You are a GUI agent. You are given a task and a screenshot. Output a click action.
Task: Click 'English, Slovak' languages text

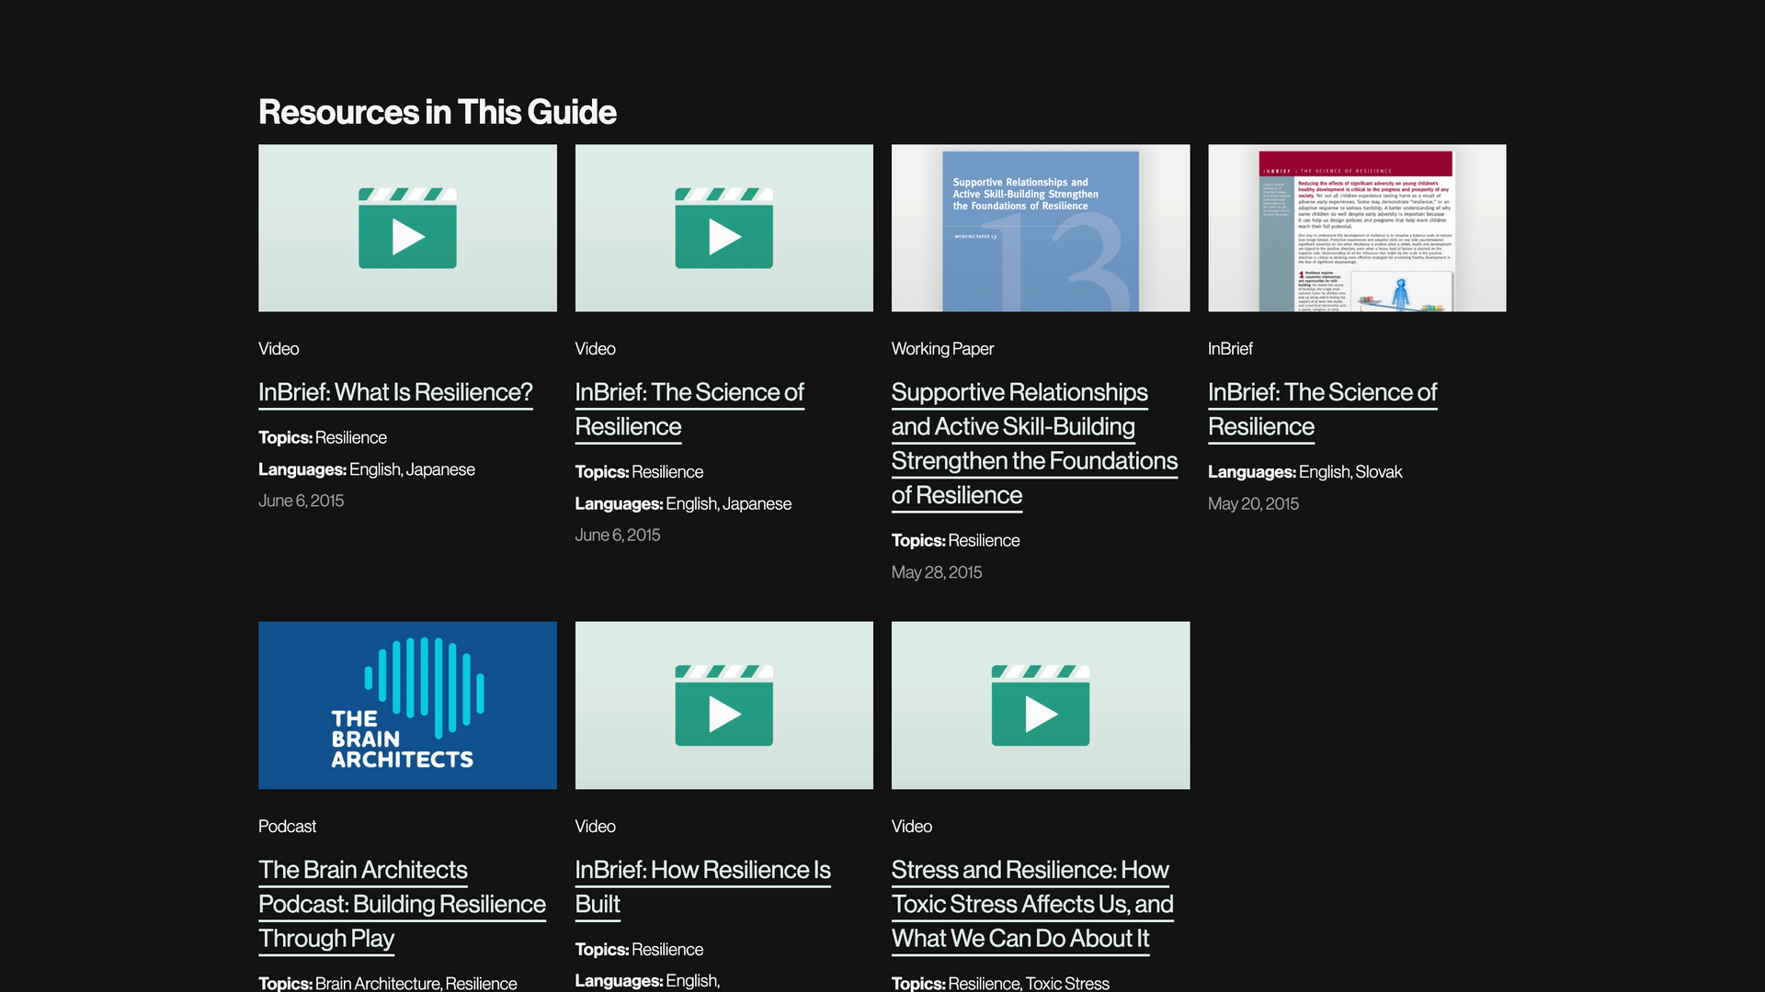(1349, 472)
